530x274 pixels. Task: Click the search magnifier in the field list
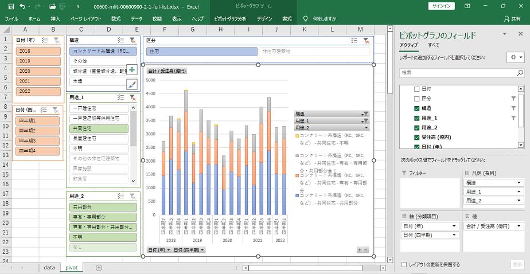(x=520, y=73)
